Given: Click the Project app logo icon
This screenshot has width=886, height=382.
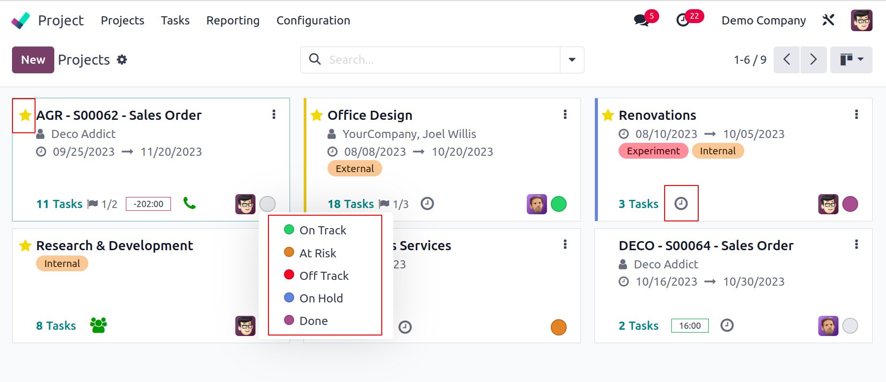Looking at the screenshot, I should 21,20.
